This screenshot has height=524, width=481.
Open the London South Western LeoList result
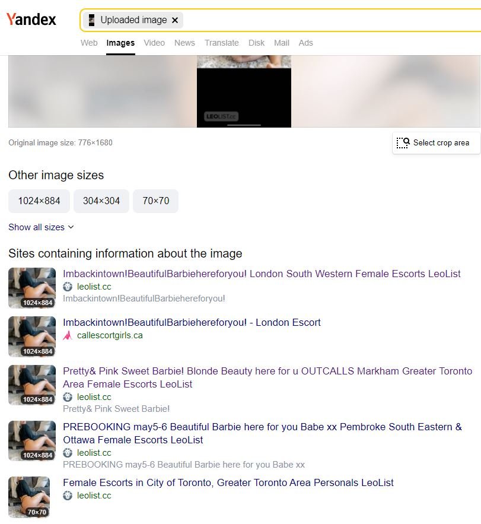click(x=262, y=274)
